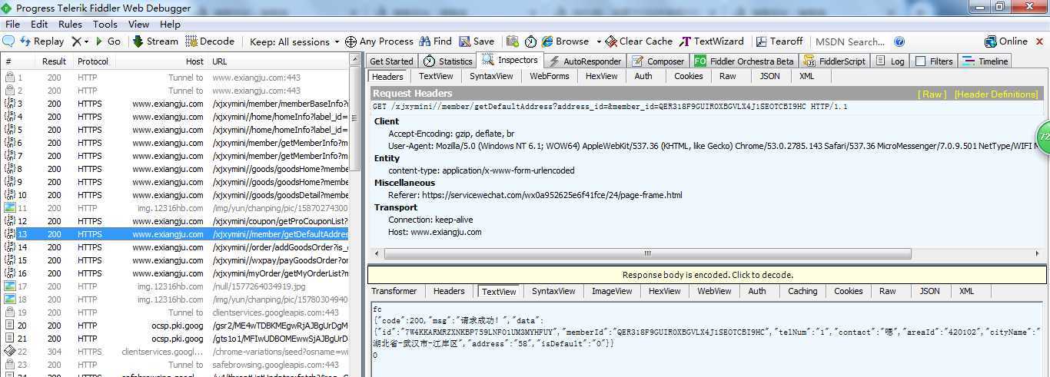The image size is (1050, 377).
Task: Select the request WebForms tab
Action: [550, 76]
